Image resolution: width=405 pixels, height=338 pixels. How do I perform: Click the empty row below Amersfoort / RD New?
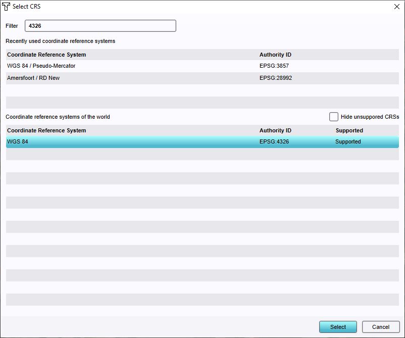click(202, 90)
